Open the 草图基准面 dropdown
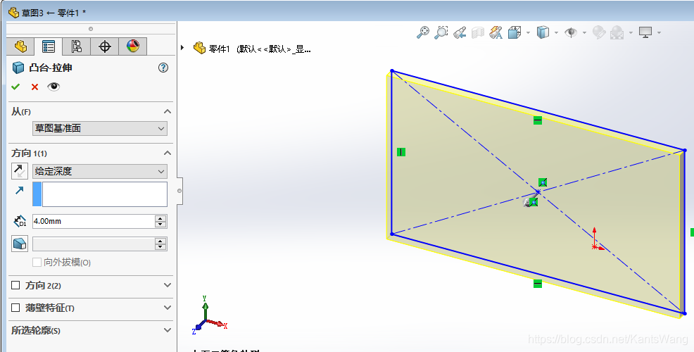The image size is (694, 352). [100, 128]
